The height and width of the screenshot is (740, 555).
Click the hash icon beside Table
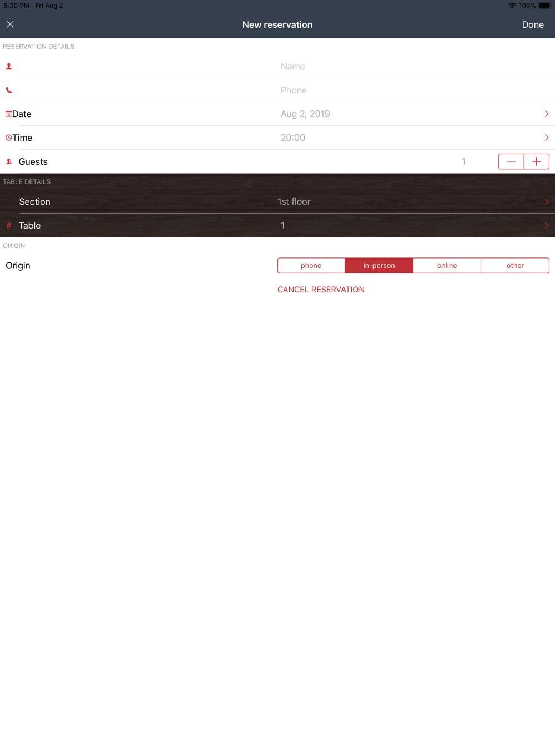point(9,226)
